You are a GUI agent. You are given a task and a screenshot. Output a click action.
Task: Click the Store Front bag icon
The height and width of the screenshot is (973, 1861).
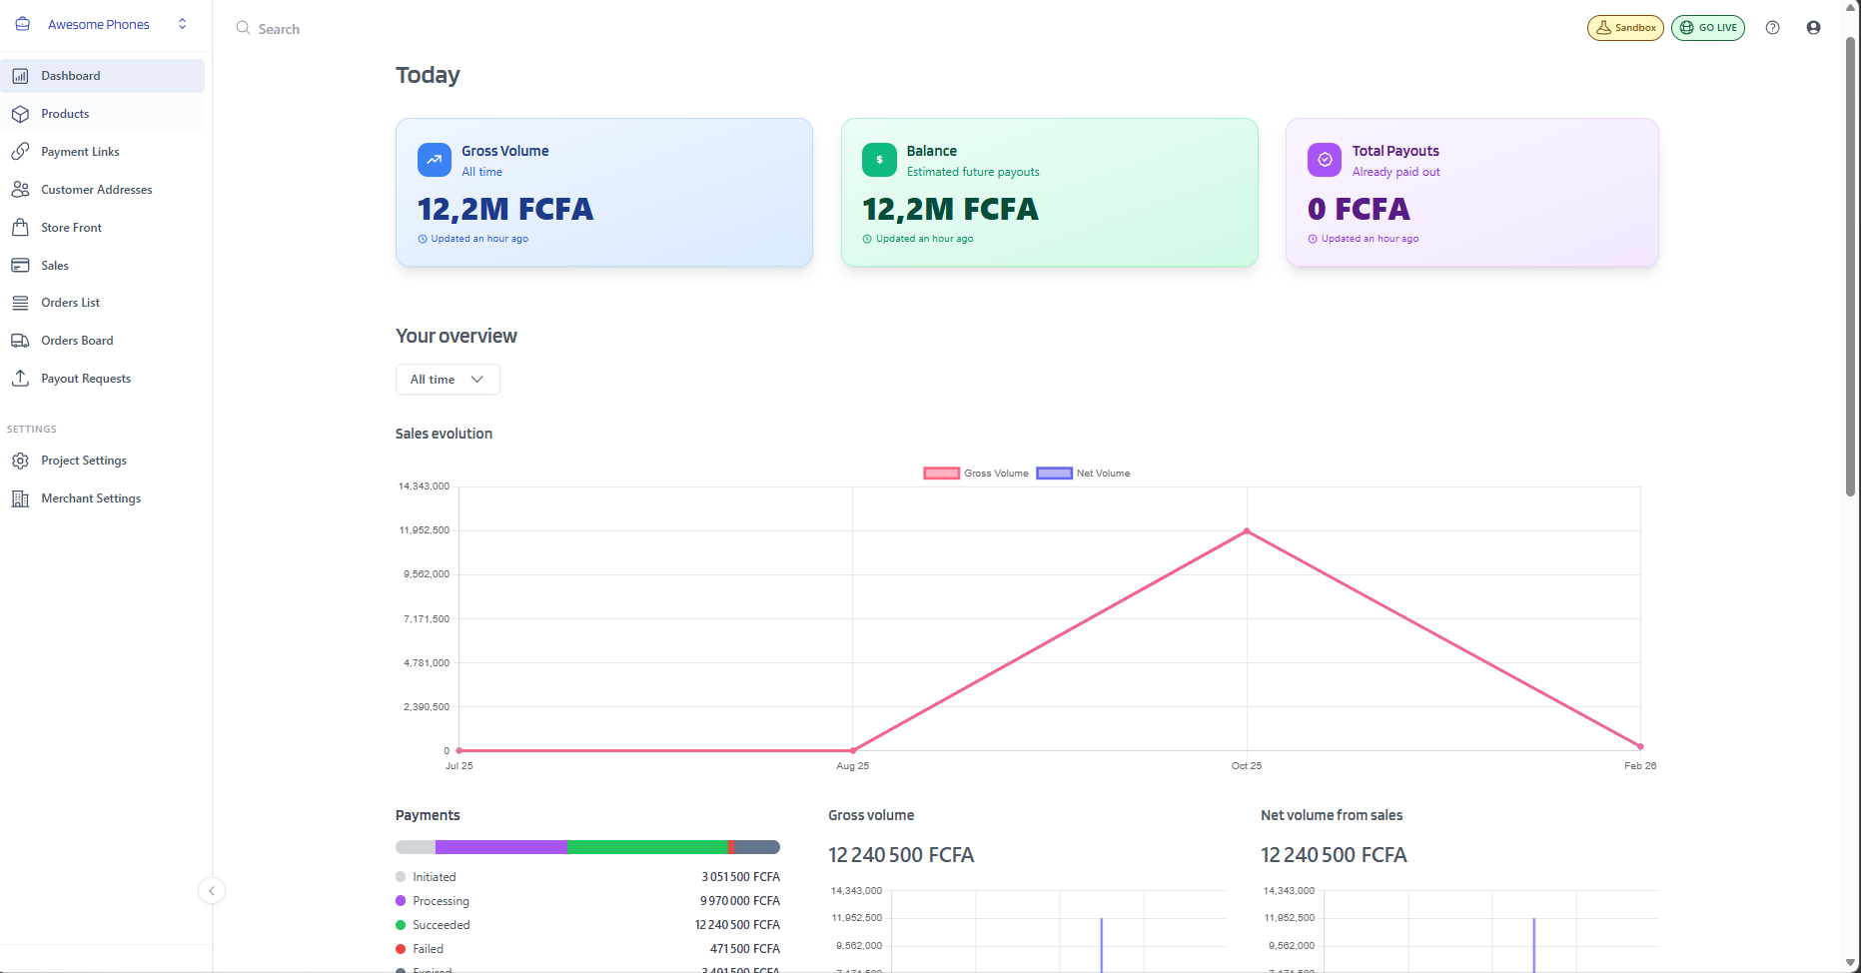21,227
